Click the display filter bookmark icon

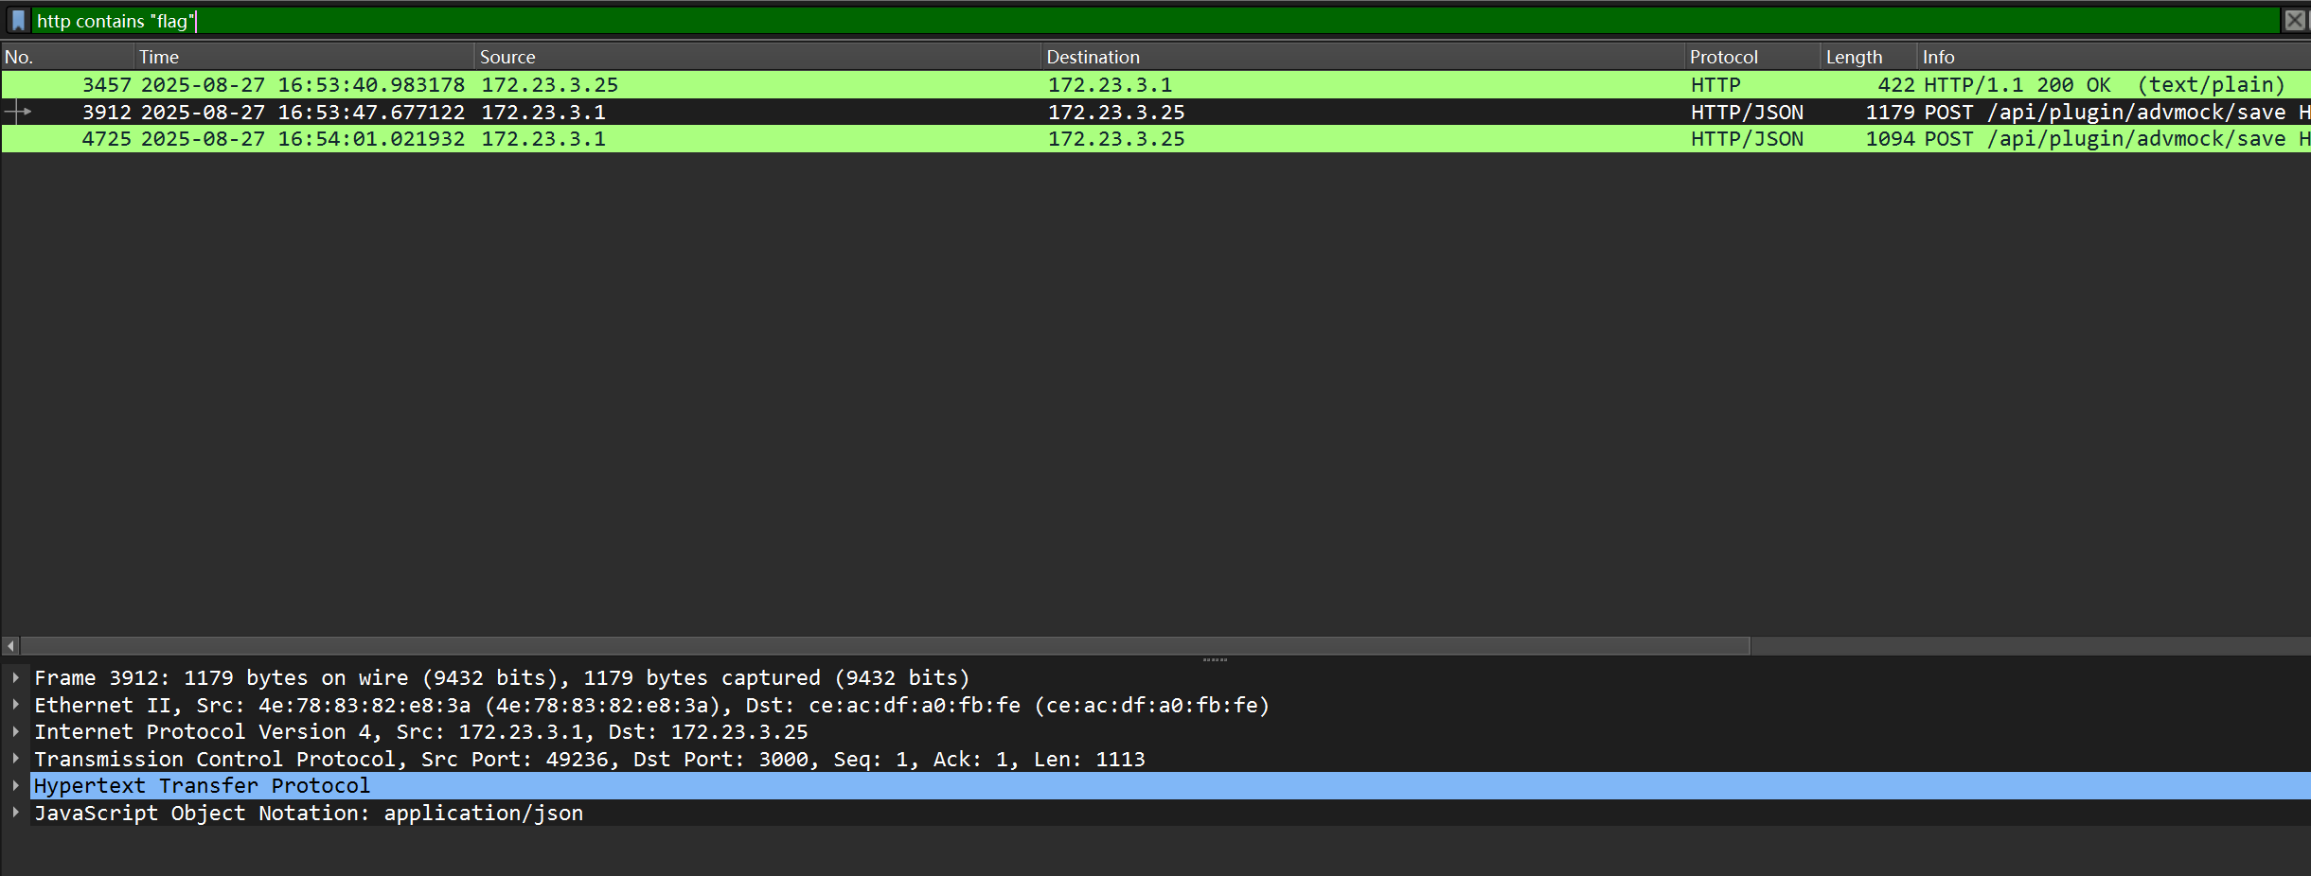coord(18,21)
